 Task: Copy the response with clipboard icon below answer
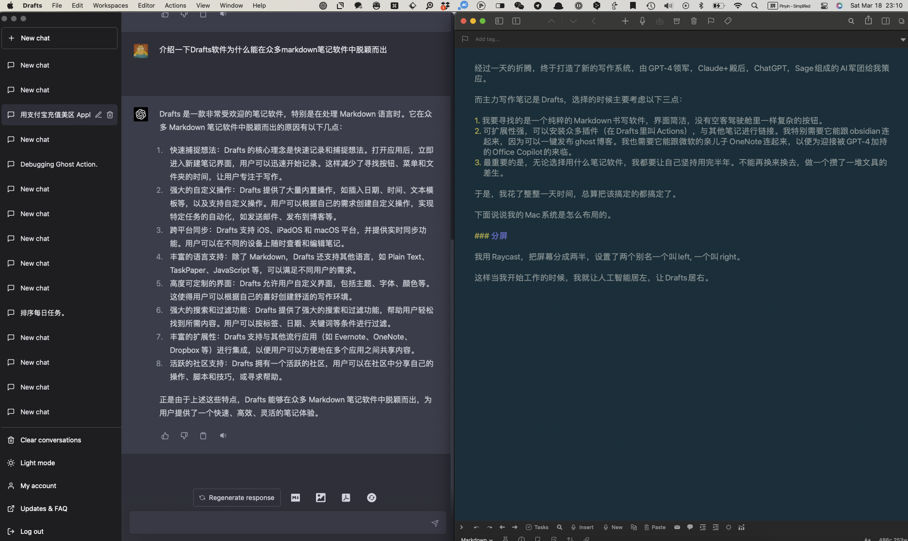pos(203,436)
